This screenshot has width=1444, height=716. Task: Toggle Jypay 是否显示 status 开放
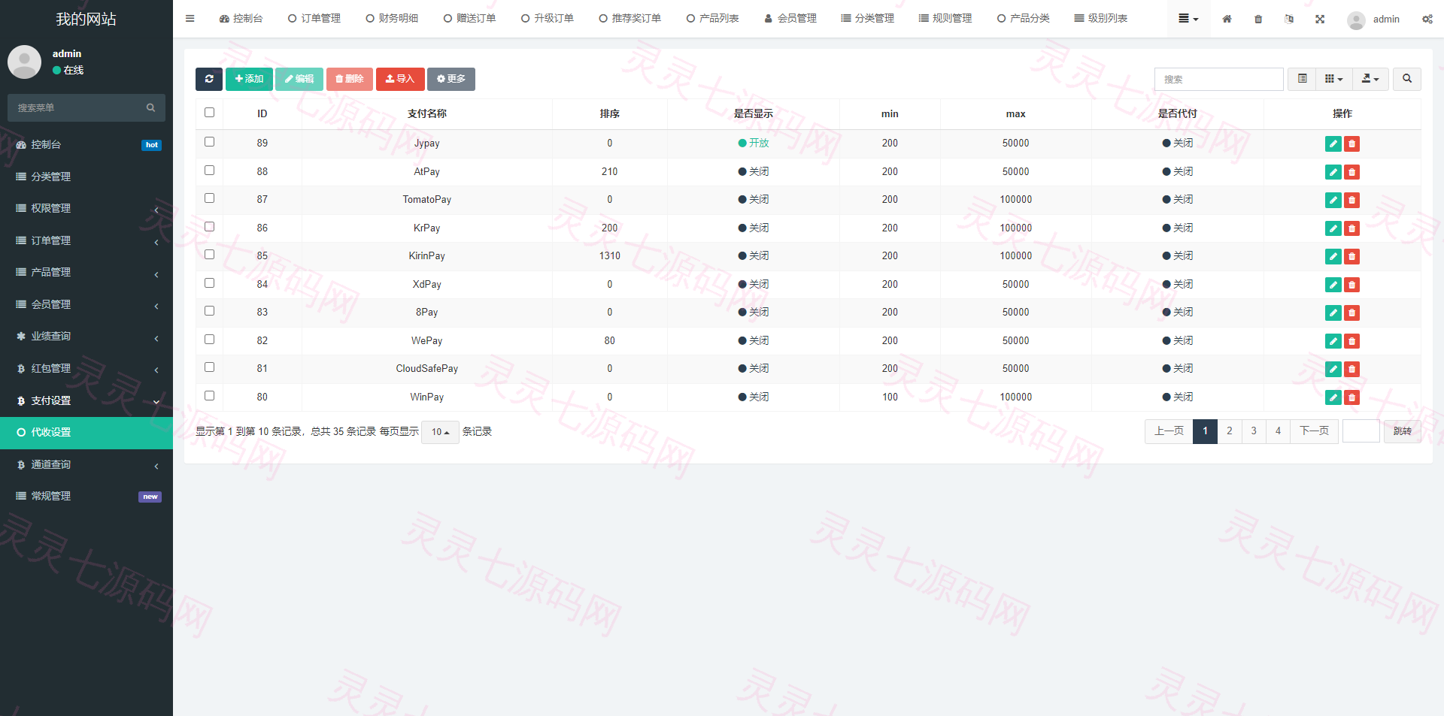754,143
